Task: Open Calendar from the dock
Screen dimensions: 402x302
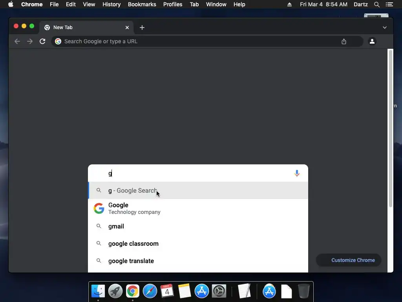Action: 167,291
